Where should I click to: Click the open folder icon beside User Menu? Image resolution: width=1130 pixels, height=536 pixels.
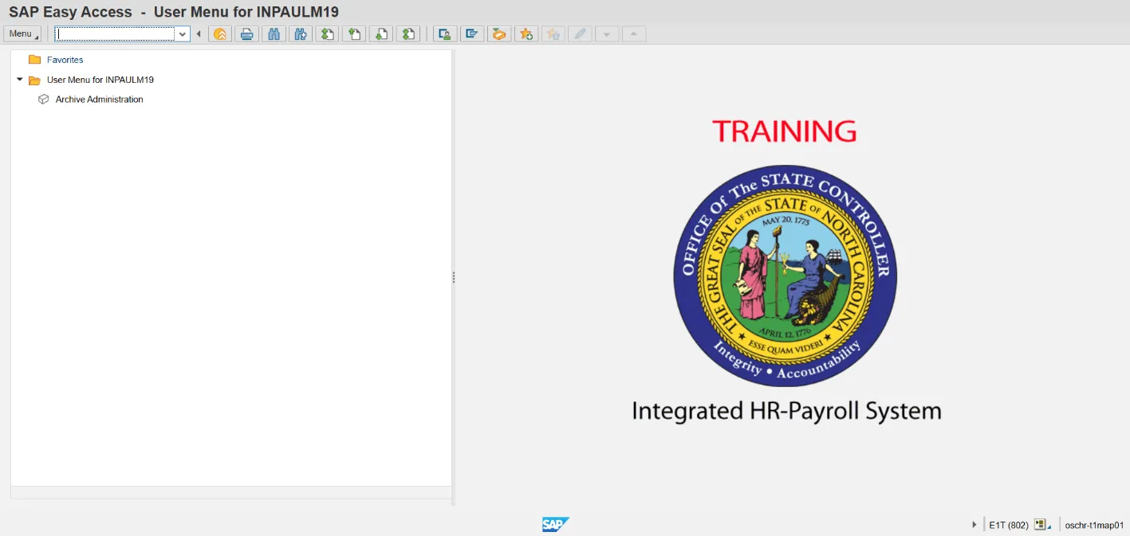click(x=34, y=80)
